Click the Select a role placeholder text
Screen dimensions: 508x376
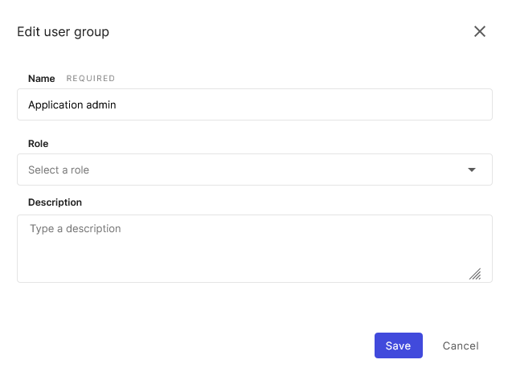[59, 170]
